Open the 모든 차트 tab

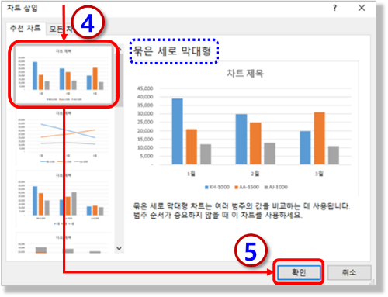(61, 29)
